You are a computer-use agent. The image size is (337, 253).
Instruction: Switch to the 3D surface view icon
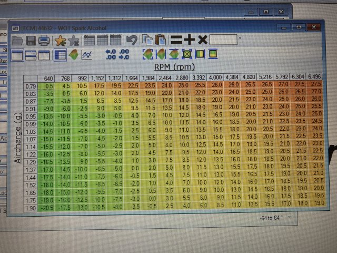74,54
